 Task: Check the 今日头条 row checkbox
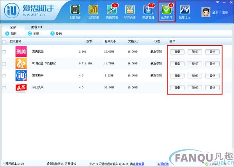pyautogui.click(x=4, y=88)
